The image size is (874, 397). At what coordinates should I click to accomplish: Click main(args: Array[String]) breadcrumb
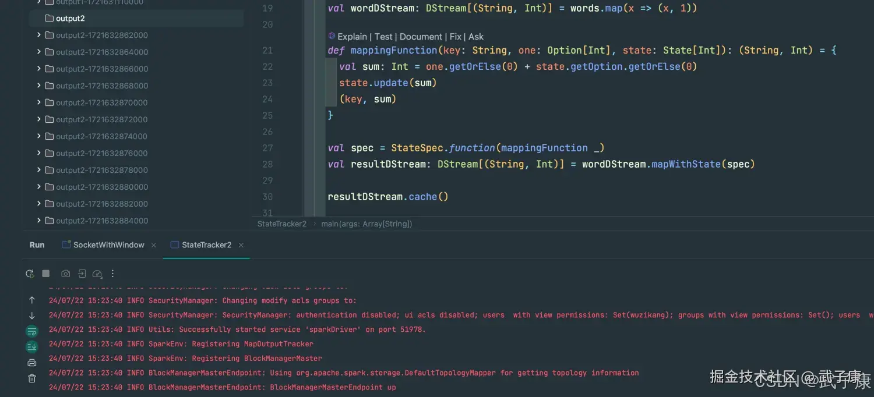[x=366, y=224]
